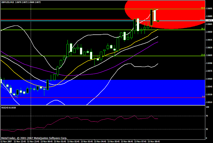Click the 13 Nov 07:45 time axis label
The height and width of the screenshot is (143, 213).
(140, 141)
